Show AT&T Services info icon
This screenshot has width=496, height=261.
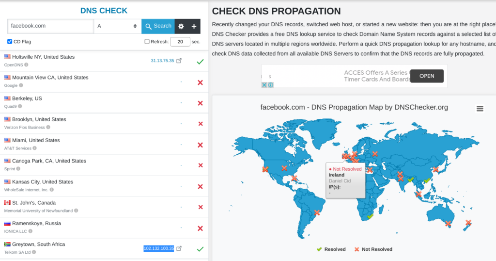pos(34,148)
